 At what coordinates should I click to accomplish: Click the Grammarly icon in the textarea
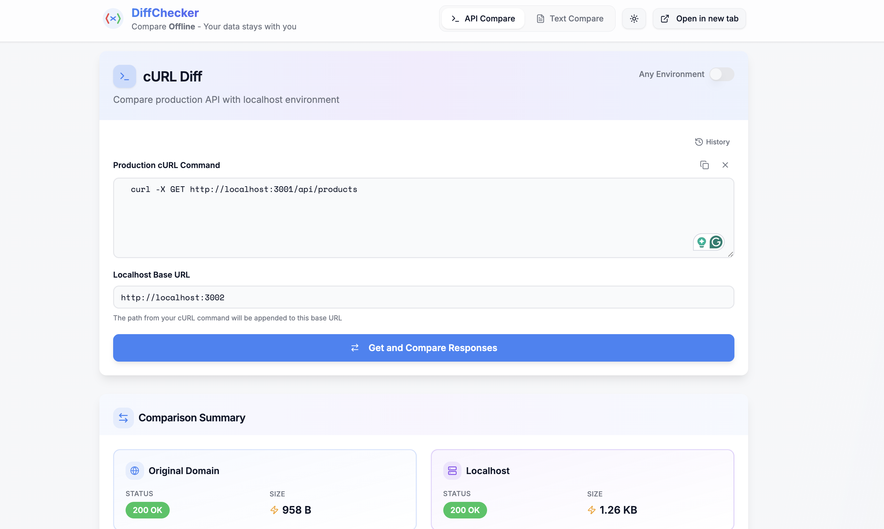pyautogui.click(x=716, y=242)
